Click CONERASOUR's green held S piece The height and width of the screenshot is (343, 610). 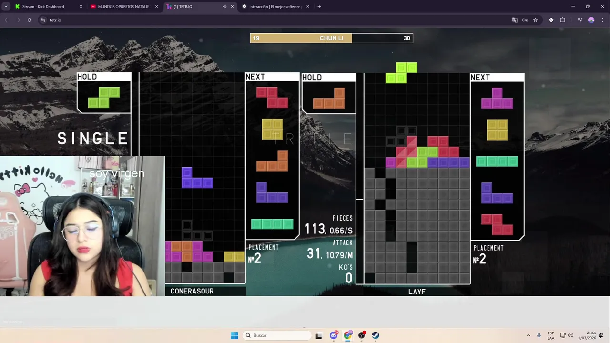(104, 97)
